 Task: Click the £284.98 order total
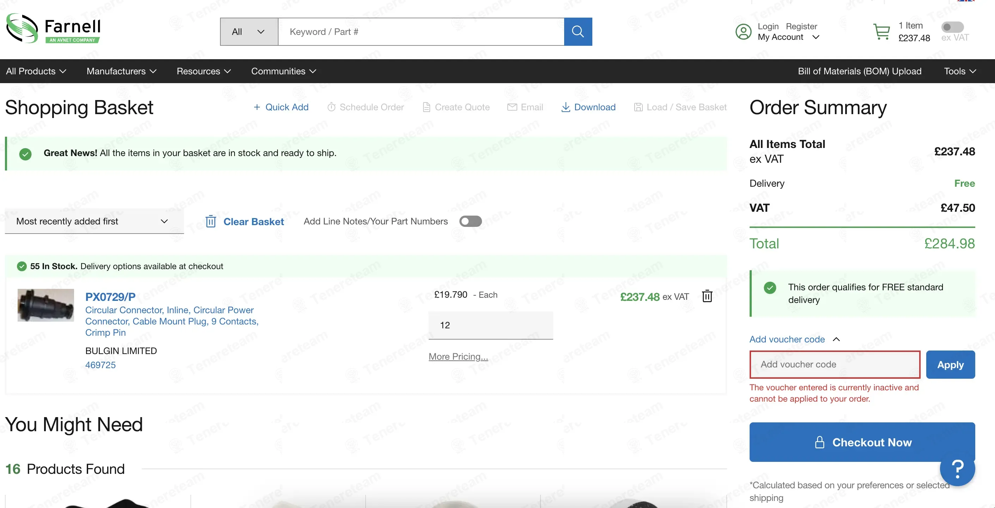click(950, 243)
